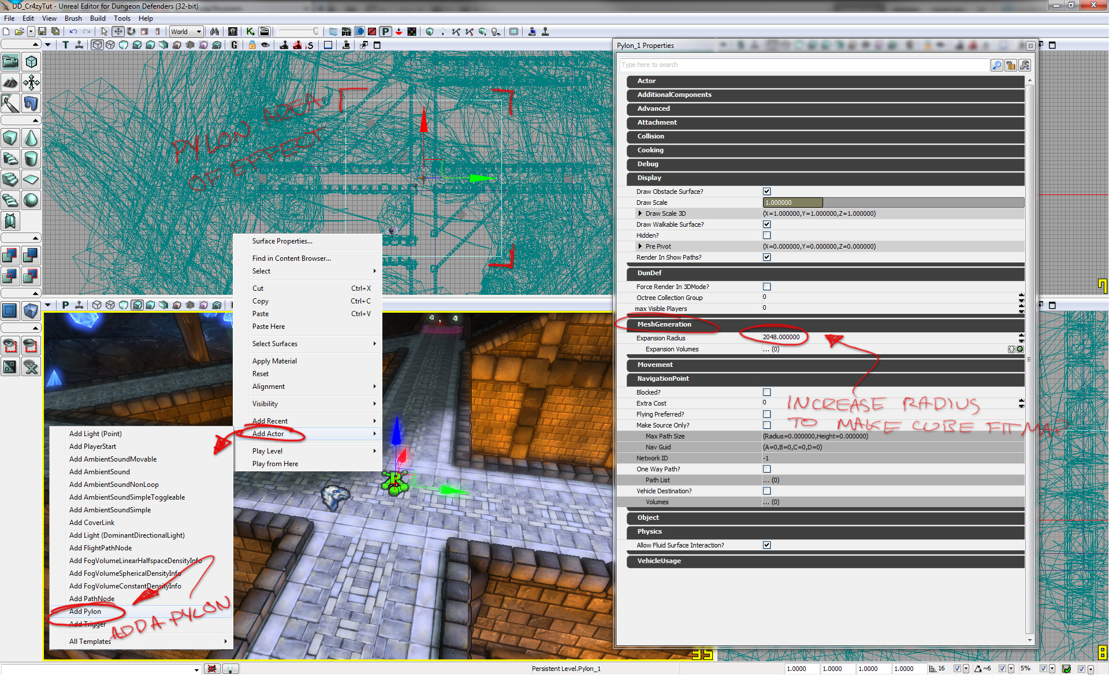The image size is (1109, 675).
Task: Enable Force Render In 3DMode
Action: click(766, 287)
